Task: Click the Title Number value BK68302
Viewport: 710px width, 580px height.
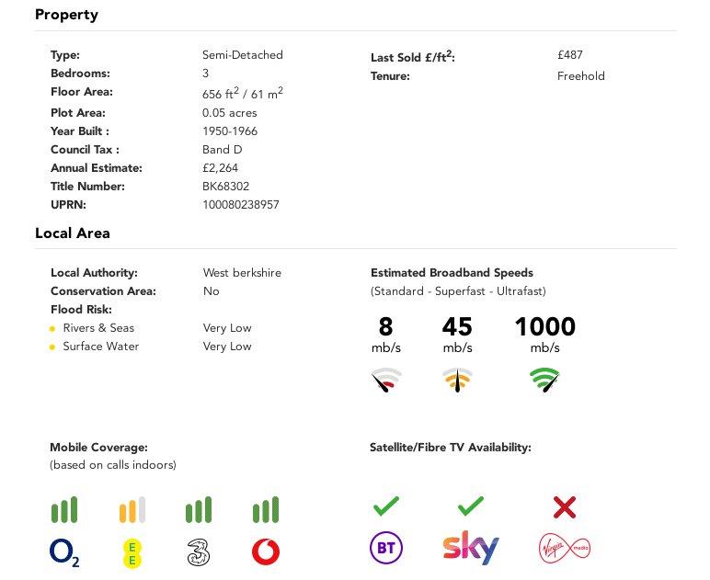Action: (x=226, y=187)
